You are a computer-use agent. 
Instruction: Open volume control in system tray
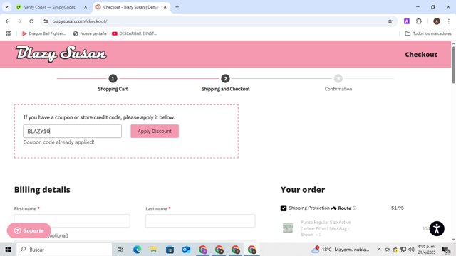[411, 250]
